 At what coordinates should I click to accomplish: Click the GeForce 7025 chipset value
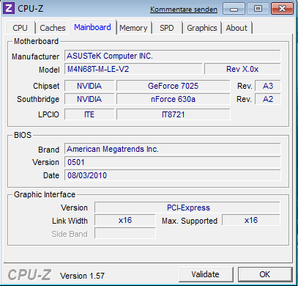[x=173, y=86]
